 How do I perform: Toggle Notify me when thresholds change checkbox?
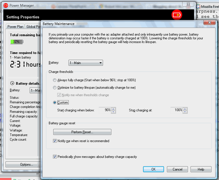coord(59,95)
